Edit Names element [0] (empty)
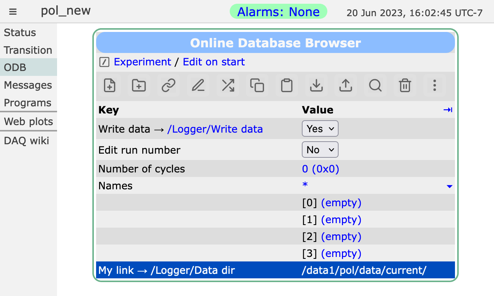 [x=341, y=203]
